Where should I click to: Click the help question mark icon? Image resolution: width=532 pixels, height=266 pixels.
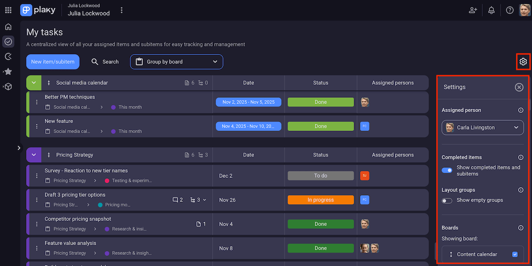tap(509, 10)
